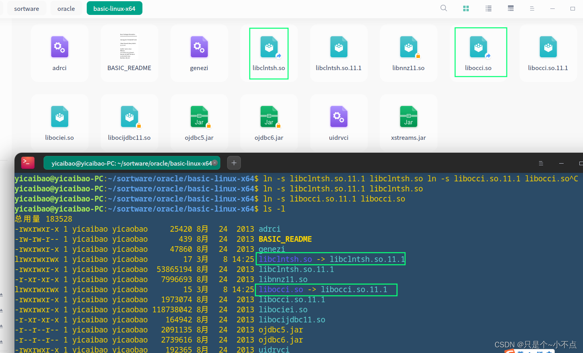Image resolution: width=583 pixels, height=353 pixels.
Task: Toggle grid view mode
Action: [x=466, y=8]
